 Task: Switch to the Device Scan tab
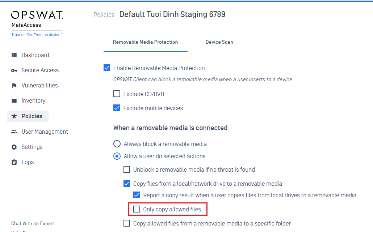(219, 42)
